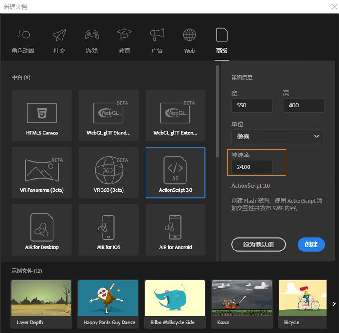This screenshot has width=339, height=333.
Task: Open the 单位 units dropdown (像素)
Action: [x=278, y=136]
